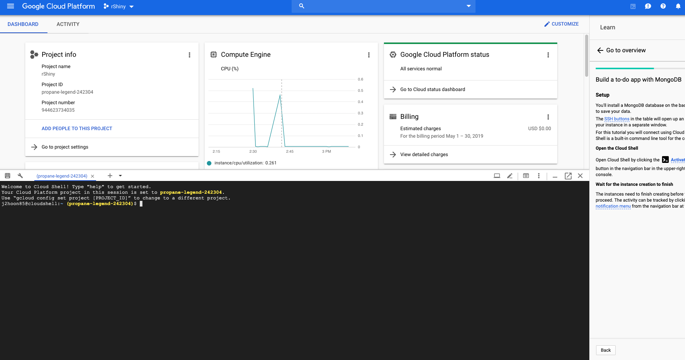Click the tutorial progress bar

640,68
